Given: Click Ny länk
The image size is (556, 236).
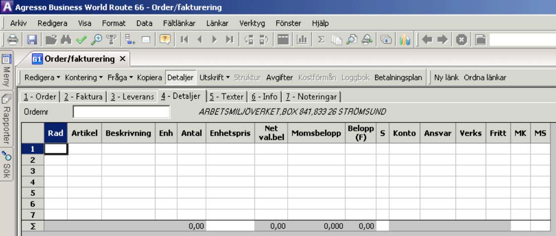Looking at the screenshot, I should [x=447, y=77].
